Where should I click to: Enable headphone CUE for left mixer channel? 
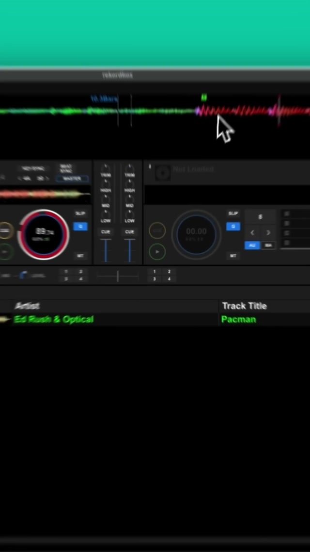point(106,232)
